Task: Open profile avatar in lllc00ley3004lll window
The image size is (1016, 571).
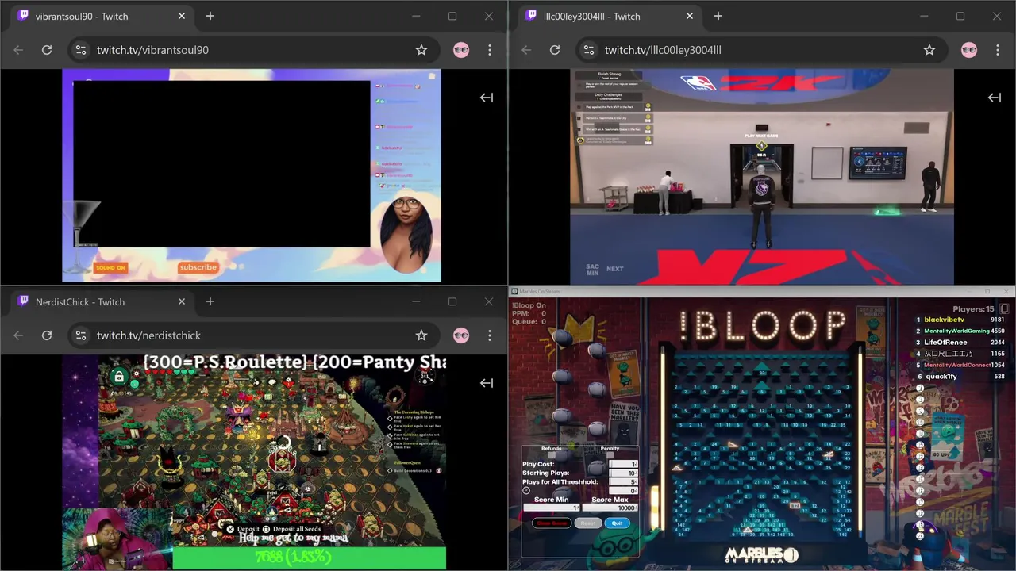Action: click(x=969, y=50)
